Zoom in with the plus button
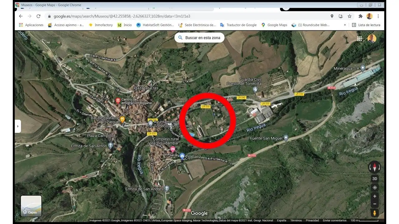The height and width of the screenshot is (224, 399). coord(375,196)
